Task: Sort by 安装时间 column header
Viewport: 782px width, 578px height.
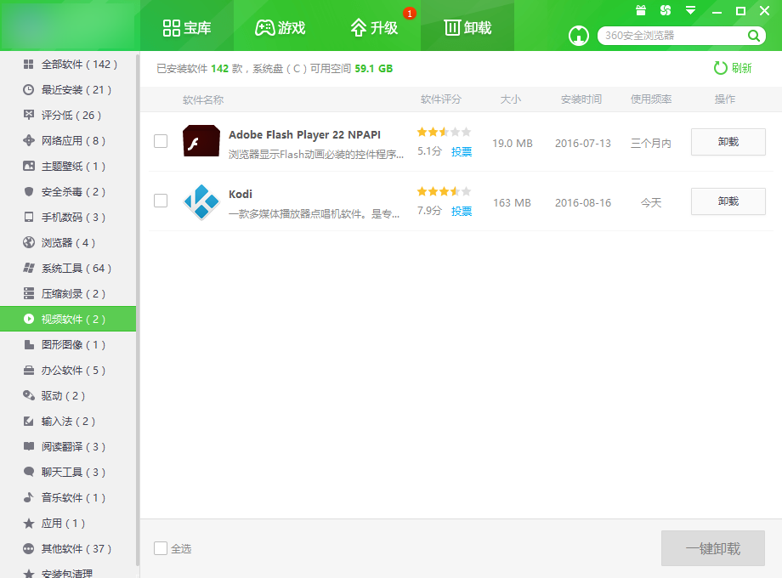Action: pyautogui.click(x=581, y=99)
